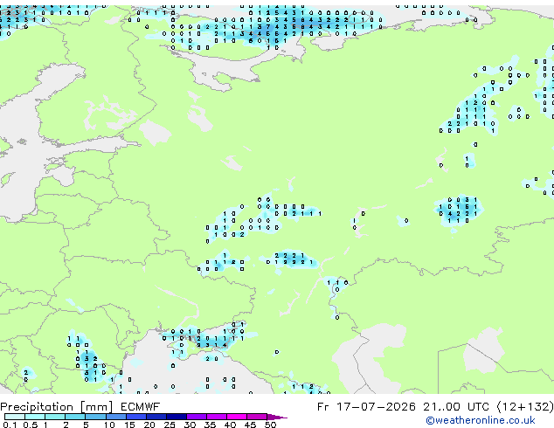The height and width of the screenshot is (428, 554).
Task: Click the '25' legend value
Action: coord(170,425)
